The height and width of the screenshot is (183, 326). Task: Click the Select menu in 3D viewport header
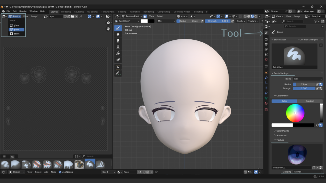[160, 16]
